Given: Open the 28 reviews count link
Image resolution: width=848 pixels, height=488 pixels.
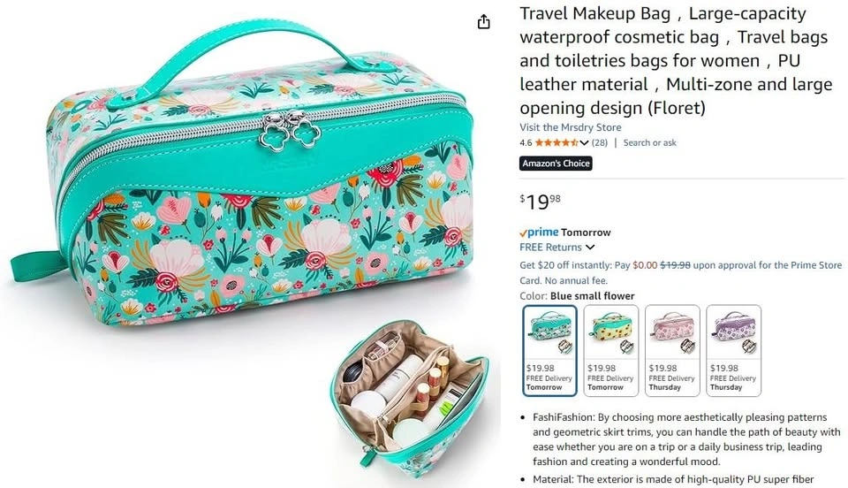Looking at the screenshot, I should coord(599,143).
